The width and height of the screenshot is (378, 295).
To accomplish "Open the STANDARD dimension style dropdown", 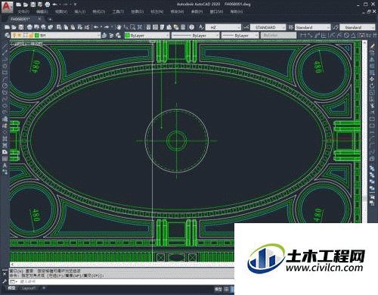I will 268,27.
